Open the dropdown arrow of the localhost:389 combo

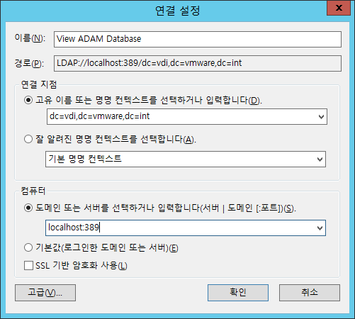click(320, 228)
